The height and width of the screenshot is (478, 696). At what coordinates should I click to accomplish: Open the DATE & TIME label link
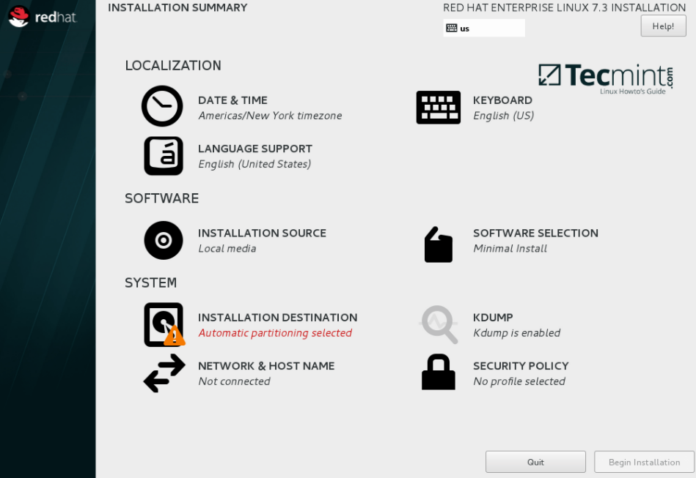(x=232, y=100)
